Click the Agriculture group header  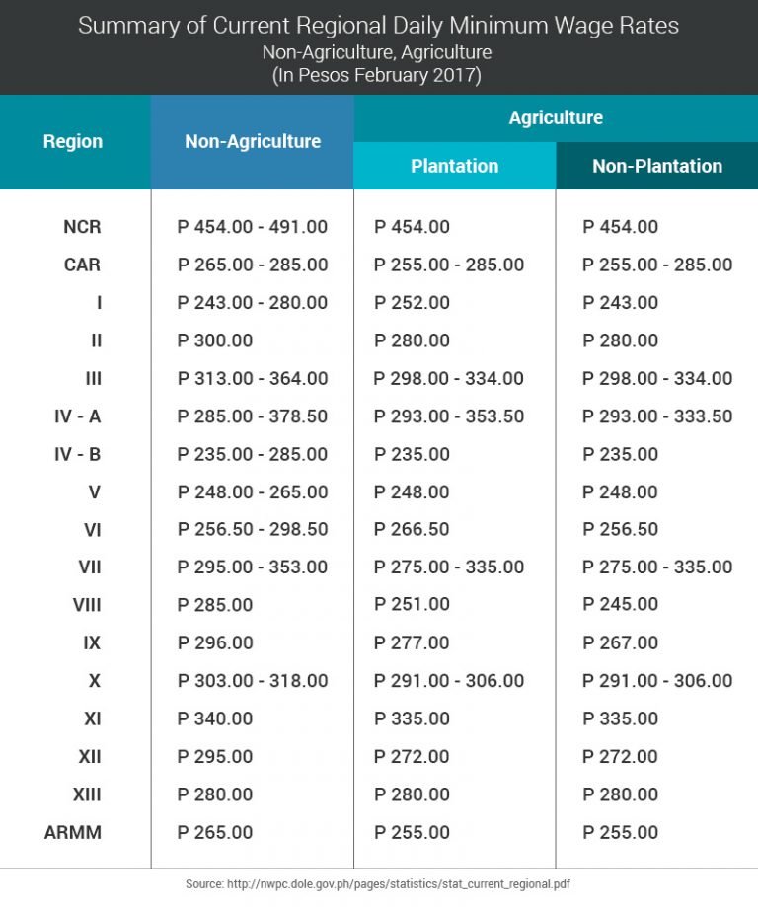pyautogui.click(x=556, y=117)
